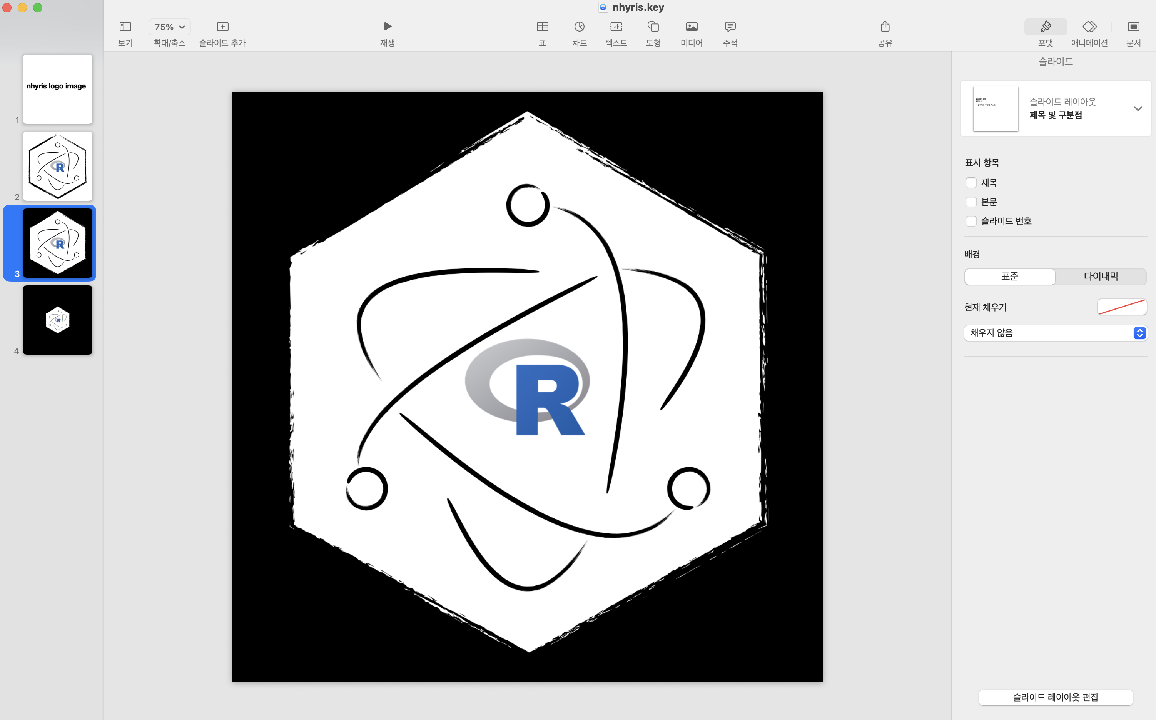Enable the 제목 title checkbox
The image size is (1156, 720).
[971, 183]
